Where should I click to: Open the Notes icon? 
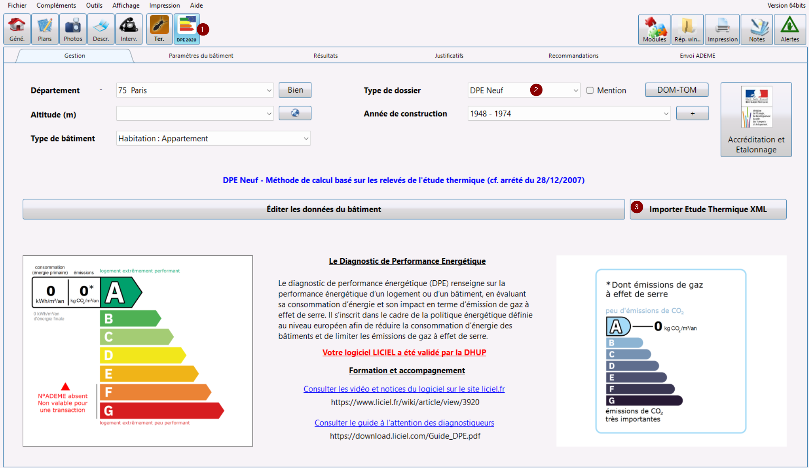(757, 29)
